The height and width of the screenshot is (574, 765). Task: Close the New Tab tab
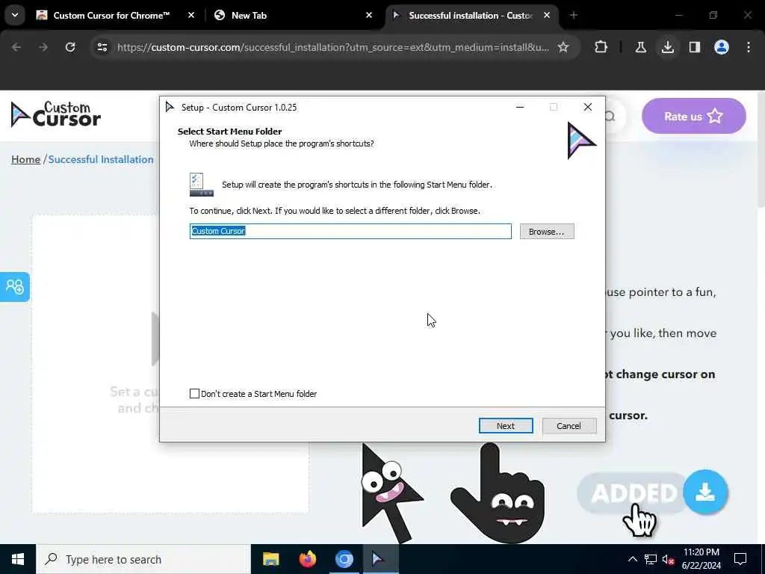point(369,16)
